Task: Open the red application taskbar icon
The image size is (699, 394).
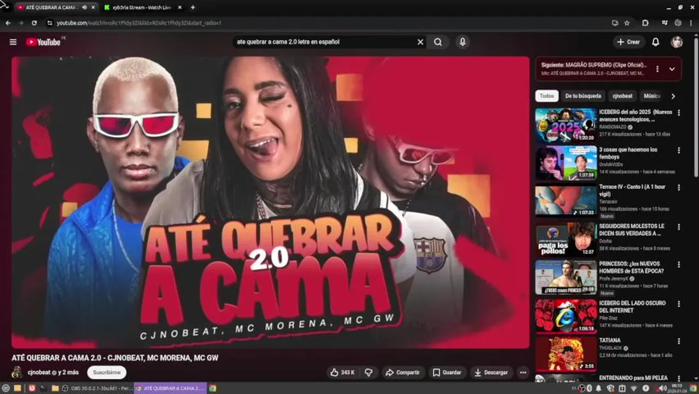Action: tap(32, 388)
